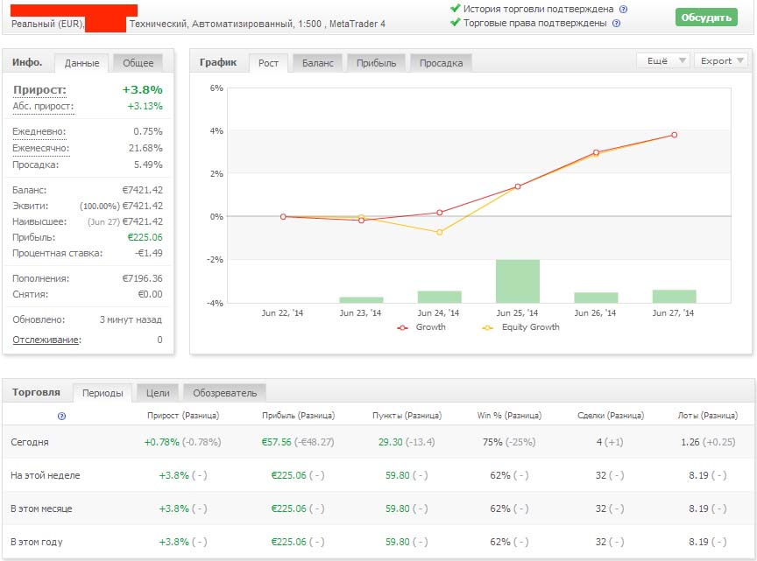Click the Отслеживание link
This screenshot has height=561, width=757.
pos(46,340)
